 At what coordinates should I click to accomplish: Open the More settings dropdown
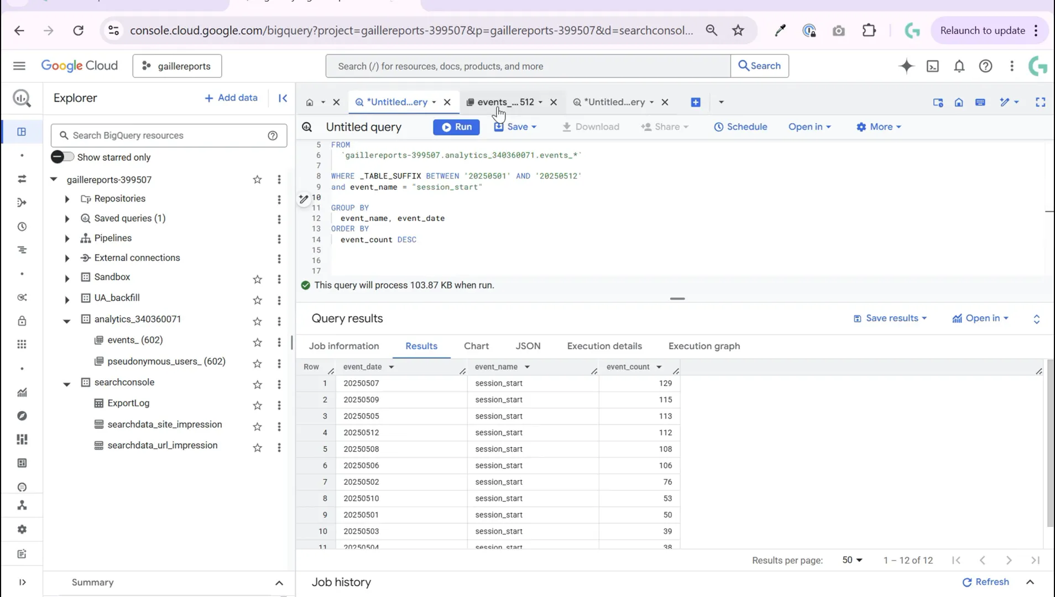pos(879,127)
